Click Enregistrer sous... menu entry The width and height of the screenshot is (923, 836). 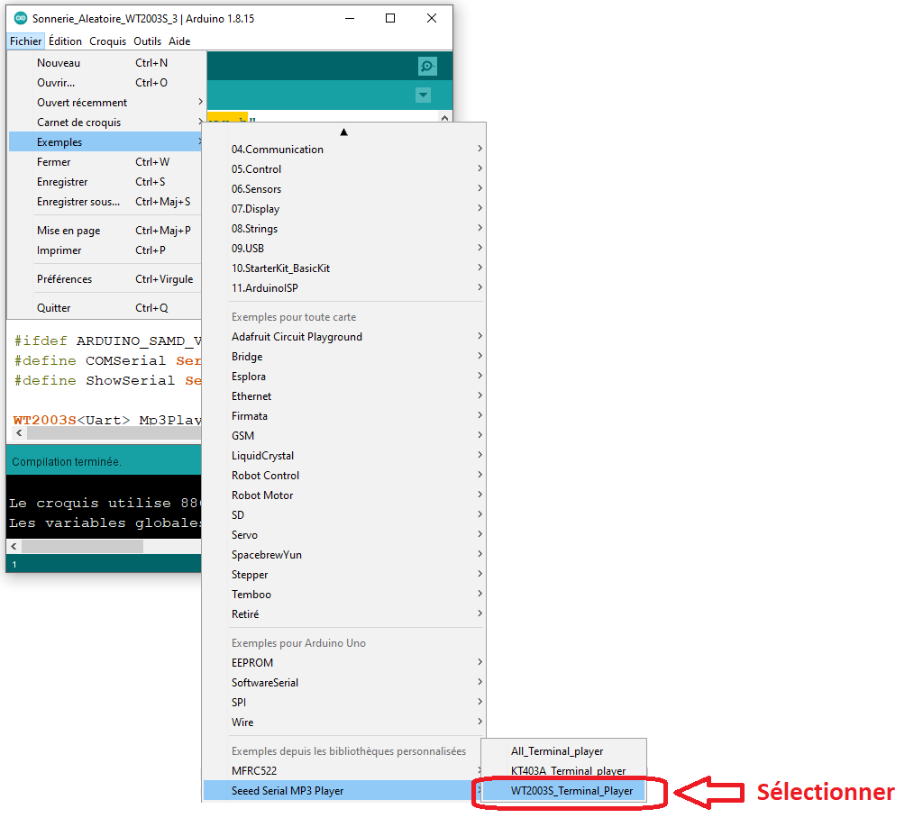(106, 202)
